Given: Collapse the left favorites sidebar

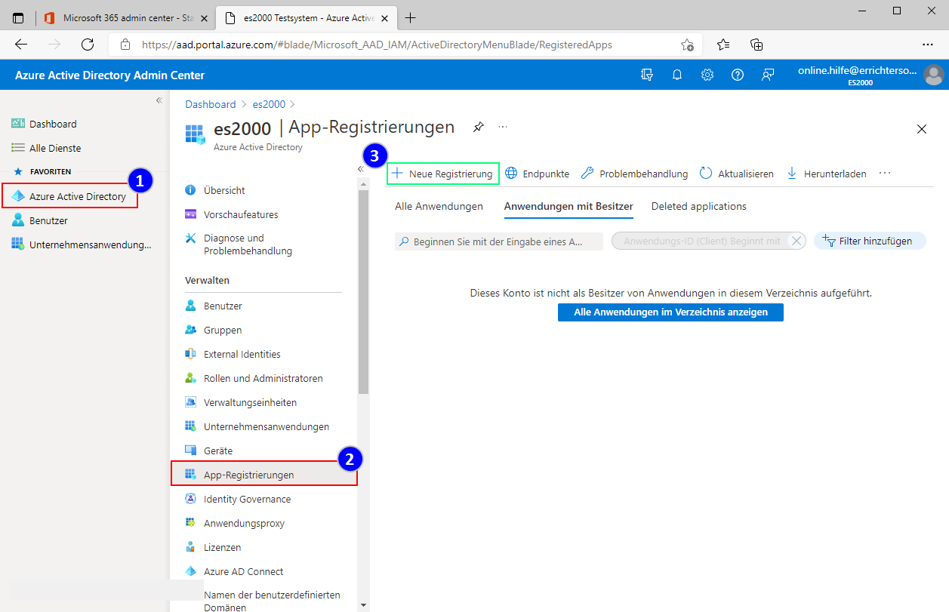Looking at the screenshot, I should [159, 100].
